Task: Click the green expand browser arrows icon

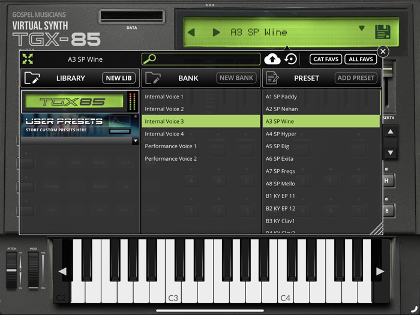Action: point(28,59)
